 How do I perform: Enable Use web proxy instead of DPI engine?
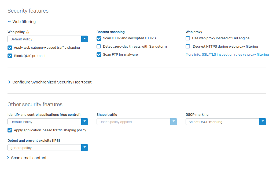coord(188,38)
